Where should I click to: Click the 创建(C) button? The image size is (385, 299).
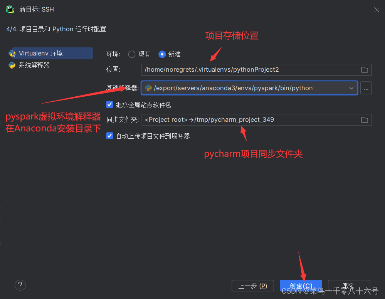(301, 286)
